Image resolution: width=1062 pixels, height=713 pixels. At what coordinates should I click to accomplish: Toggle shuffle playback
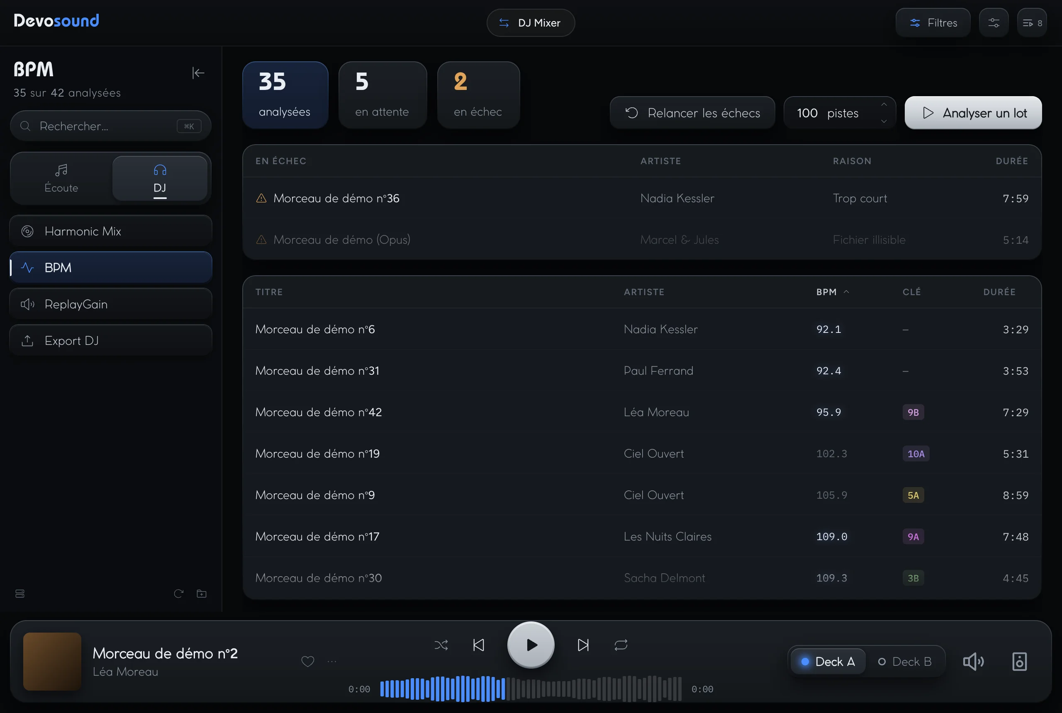[441, 645]
